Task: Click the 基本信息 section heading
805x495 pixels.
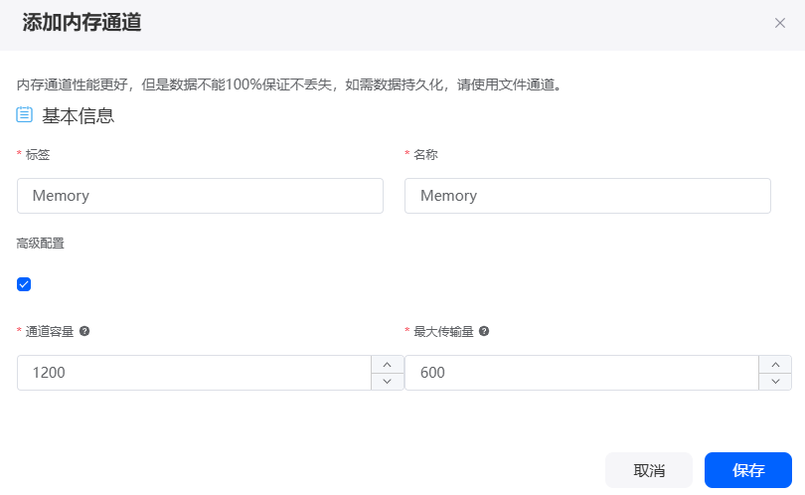Action: (x=79, y=115)
